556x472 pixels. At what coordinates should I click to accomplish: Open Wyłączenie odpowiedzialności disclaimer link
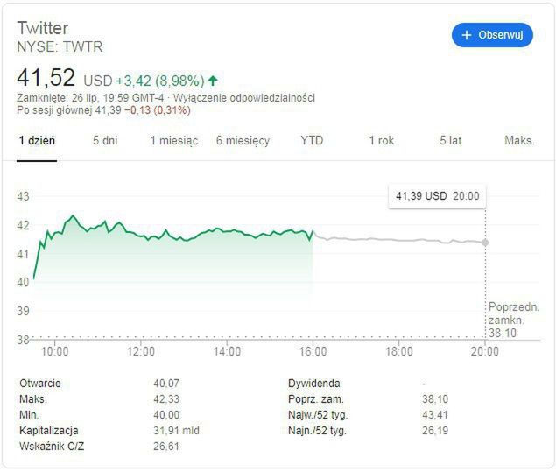[244, 98]
